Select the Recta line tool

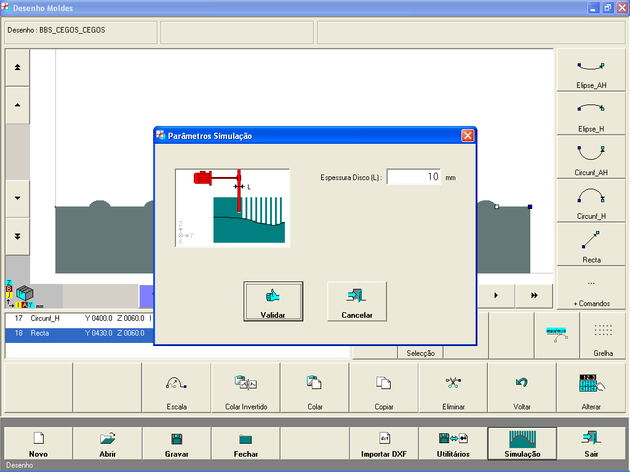point(591,245)
